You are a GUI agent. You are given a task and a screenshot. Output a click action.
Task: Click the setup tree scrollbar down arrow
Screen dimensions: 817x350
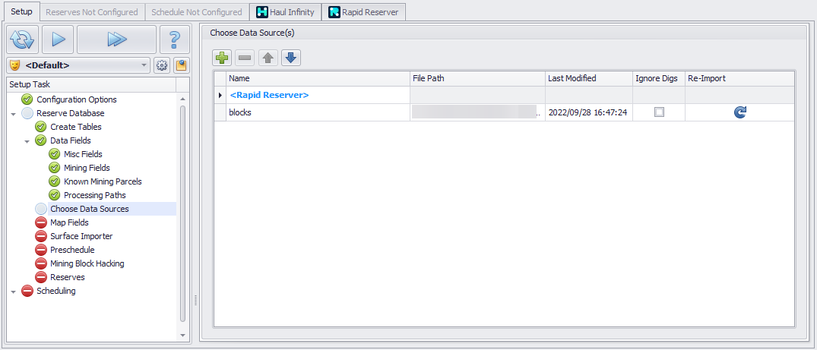click(182, 335)
